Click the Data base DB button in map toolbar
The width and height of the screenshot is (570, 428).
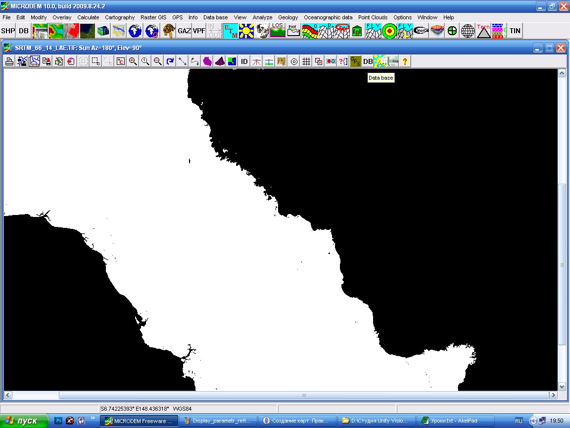(368, 61)
